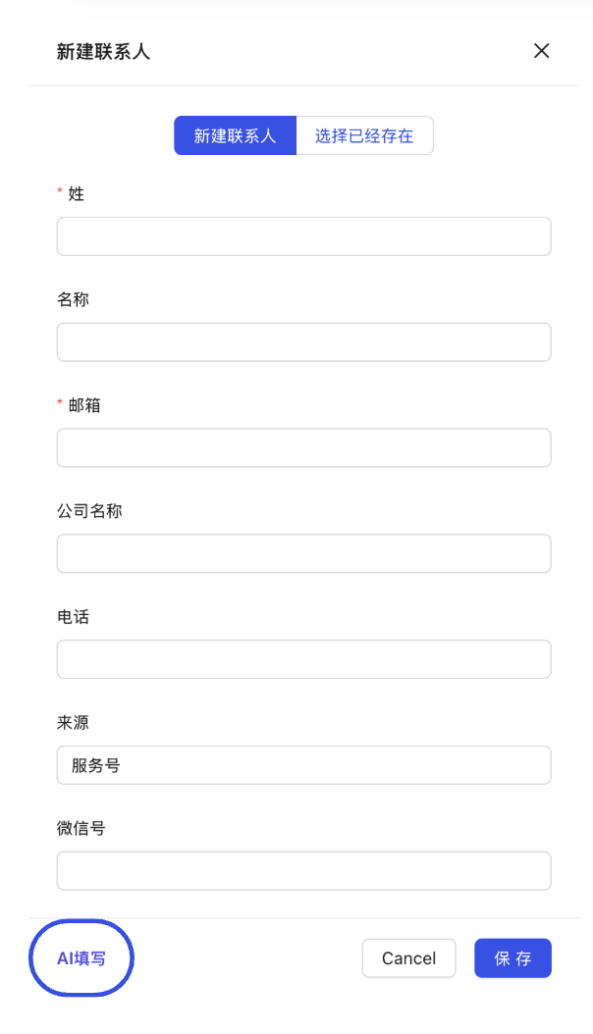Click the red asterisk beside 邮箱

59,404
